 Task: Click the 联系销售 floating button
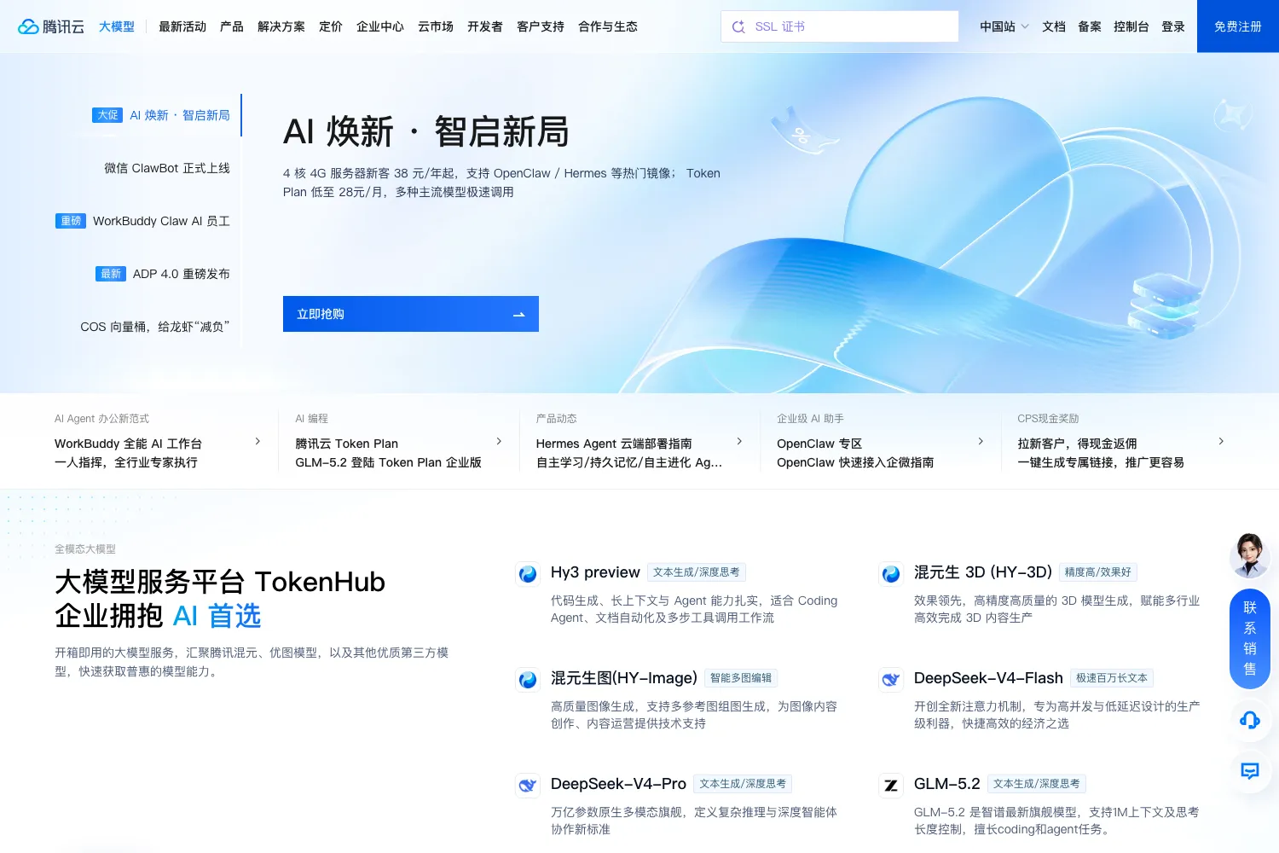point(1250,638)
